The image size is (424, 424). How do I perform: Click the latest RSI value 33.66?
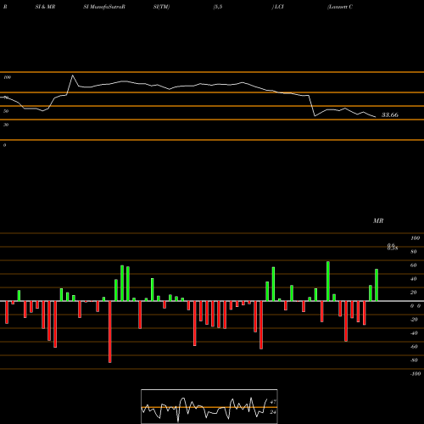click(x=390, y=114)
